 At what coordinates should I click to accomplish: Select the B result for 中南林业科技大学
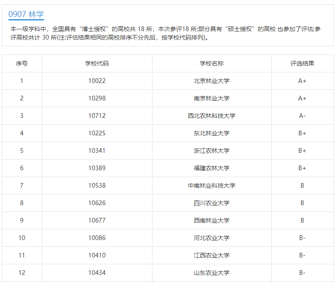point(302,186)
